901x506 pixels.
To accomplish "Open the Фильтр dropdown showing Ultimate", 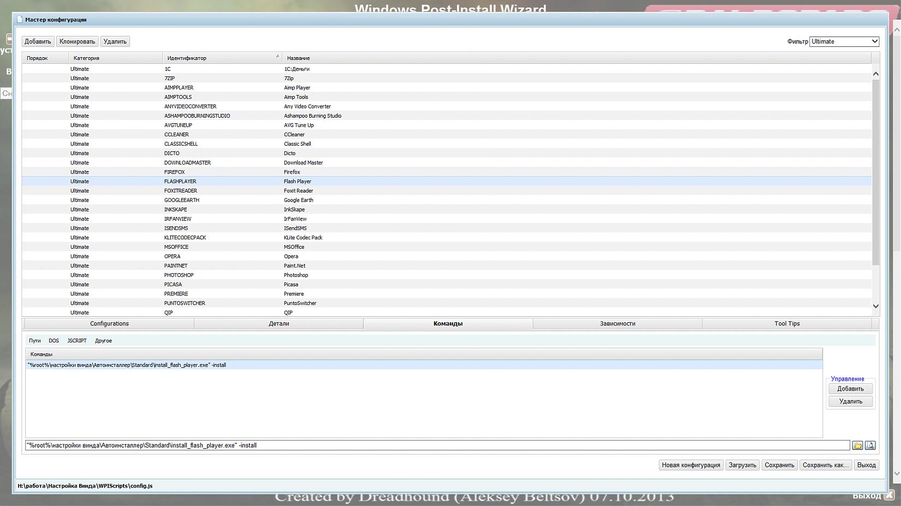I will click(844, 41).
